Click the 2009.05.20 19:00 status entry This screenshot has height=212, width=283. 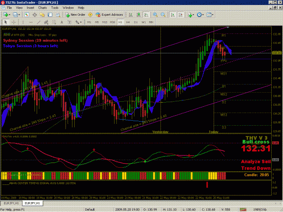point(127,209)
